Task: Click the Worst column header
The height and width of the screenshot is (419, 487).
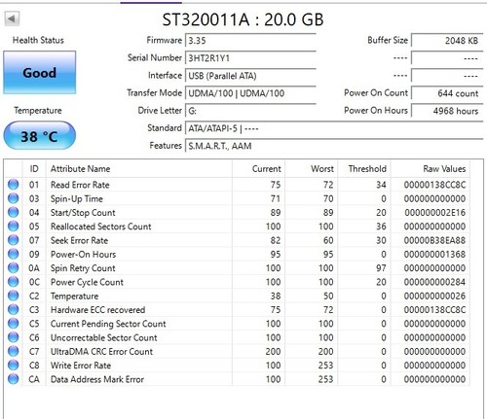Action: [312, 168]
